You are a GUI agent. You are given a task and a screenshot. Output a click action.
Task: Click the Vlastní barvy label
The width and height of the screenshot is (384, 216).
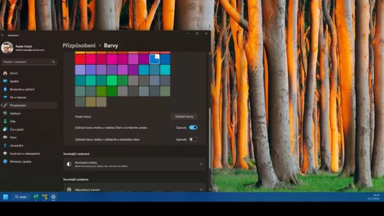83,117
